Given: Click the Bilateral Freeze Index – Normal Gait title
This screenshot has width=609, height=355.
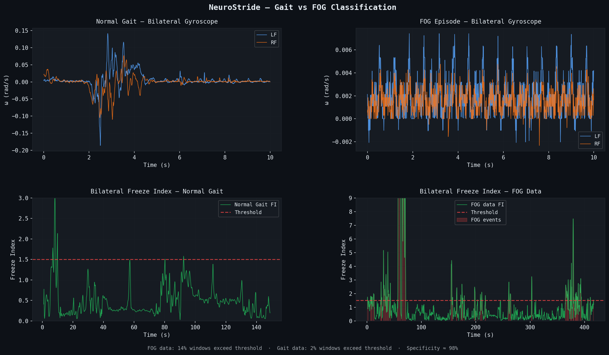Looking at the screenshot, I should pyautogui.click(x=157, y=192).
